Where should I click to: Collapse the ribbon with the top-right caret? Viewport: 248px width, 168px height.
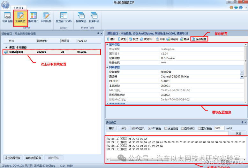click(x=246, y=8)
